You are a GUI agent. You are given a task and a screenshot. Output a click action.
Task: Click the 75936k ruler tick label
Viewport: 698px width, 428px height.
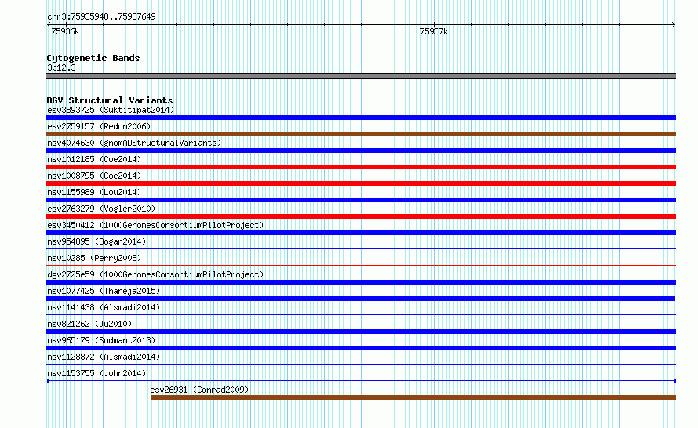point(65,31)
